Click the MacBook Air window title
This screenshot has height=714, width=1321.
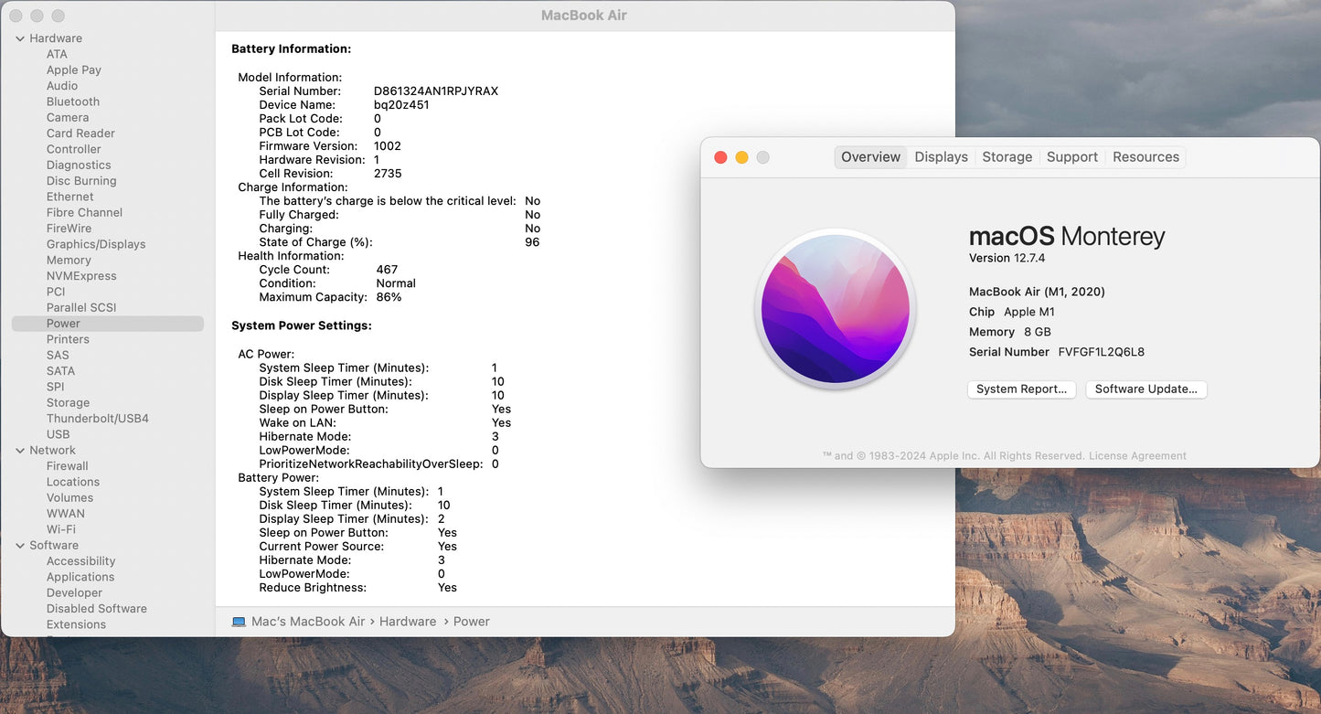tap(584, 15)
